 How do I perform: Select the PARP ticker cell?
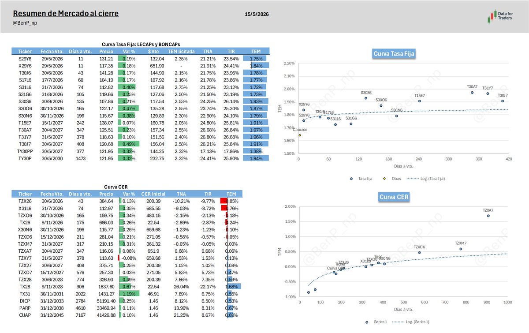tap(25, 308)
